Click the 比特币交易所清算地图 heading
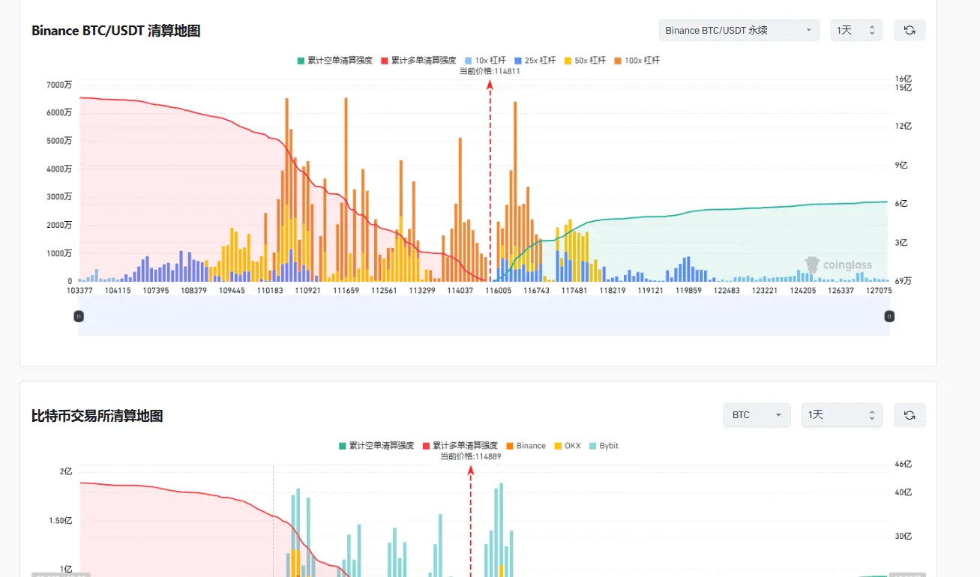This screenshot has height=577, width=980. [97, 416]
